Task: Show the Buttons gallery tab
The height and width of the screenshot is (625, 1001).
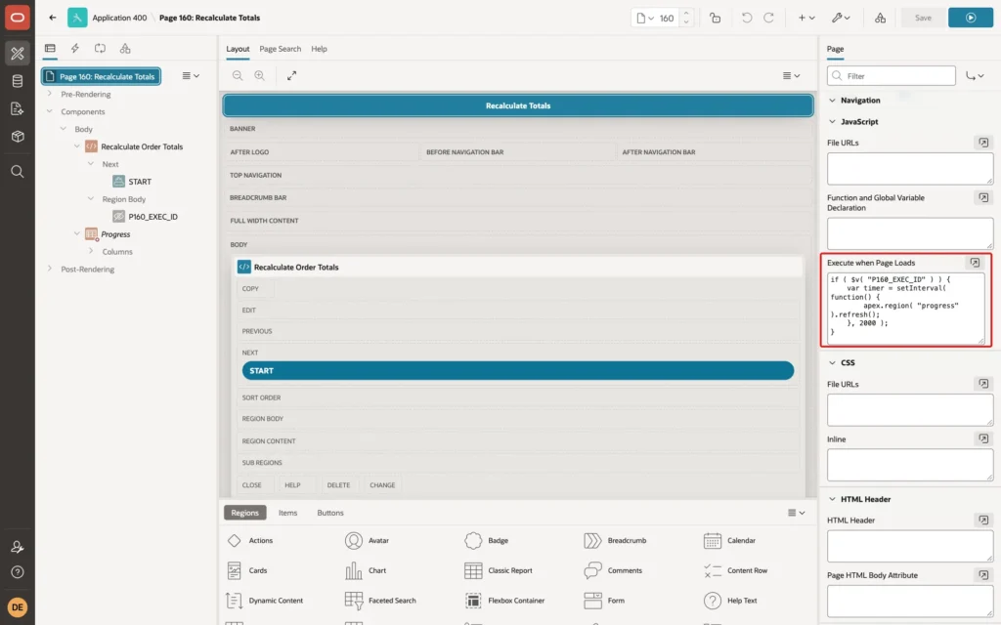Action: [x=330, y=513]
